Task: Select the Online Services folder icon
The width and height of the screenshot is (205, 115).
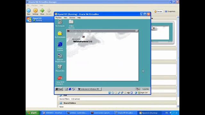Action: coord(71,24)
